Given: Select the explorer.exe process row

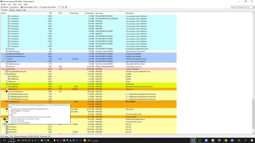Looking at the screenshot, I should point(88,69).
